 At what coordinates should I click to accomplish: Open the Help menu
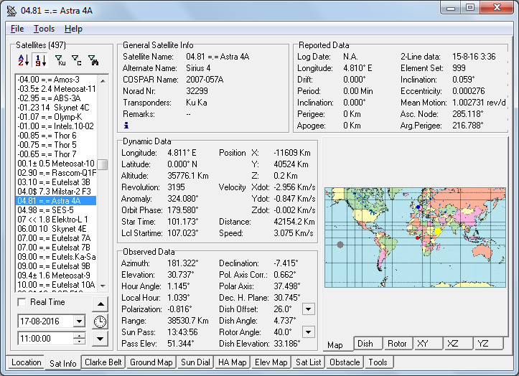(73, 29)
